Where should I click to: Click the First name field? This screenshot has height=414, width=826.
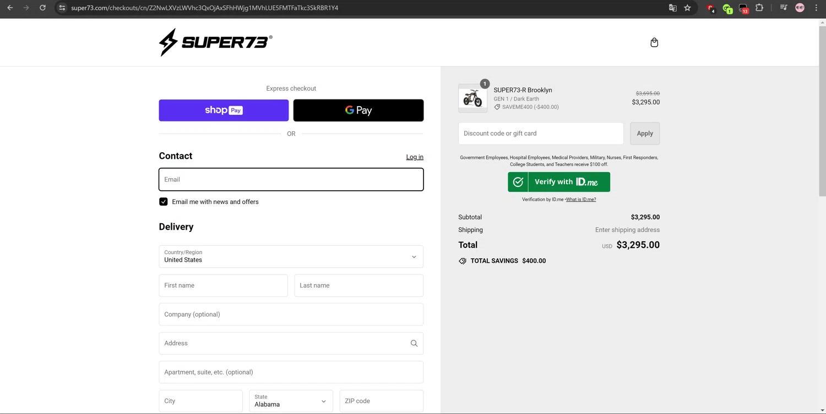click(x=223, y=286)
